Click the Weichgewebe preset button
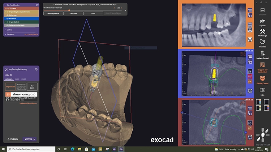The image size is (271, 152). [53, 13]
